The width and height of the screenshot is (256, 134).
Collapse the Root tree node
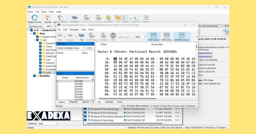coord(31,33)
